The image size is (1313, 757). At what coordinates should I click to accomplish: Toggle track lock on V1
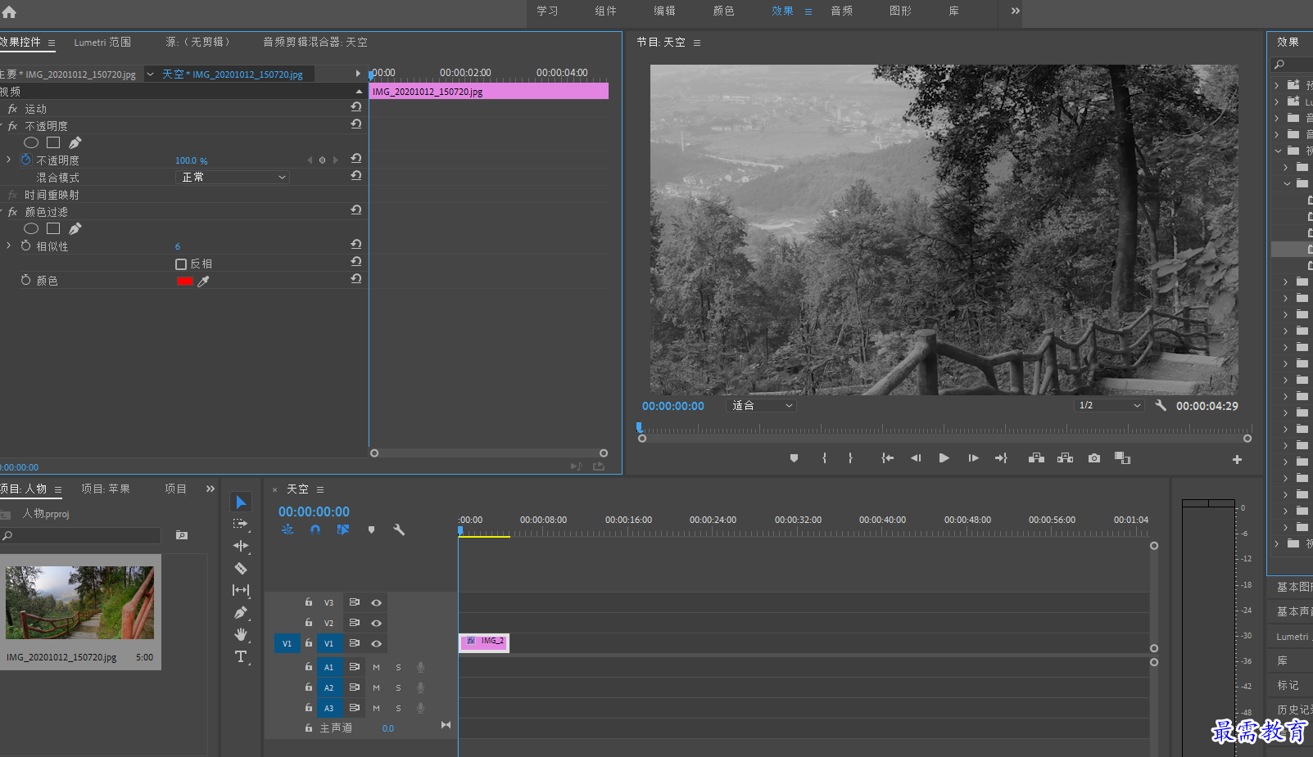pos(309,643)
